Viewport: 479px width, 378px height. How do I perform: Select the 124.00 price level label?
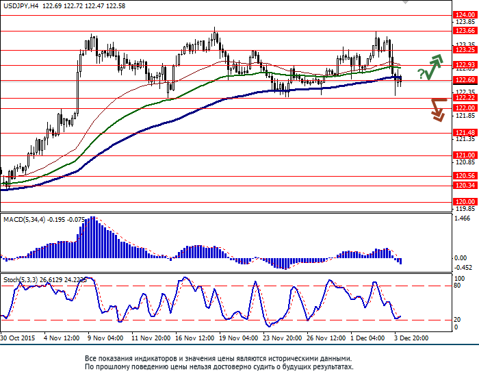465,15
